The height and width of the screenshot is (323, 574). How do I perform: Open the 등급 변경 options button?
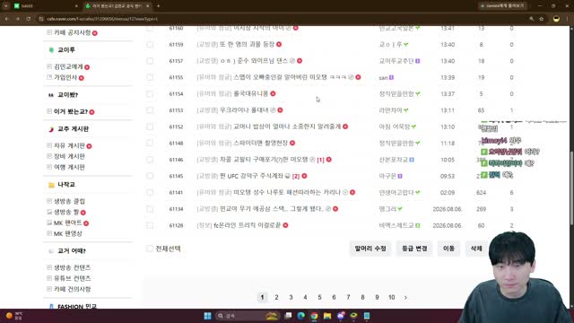tap(414, 249)
